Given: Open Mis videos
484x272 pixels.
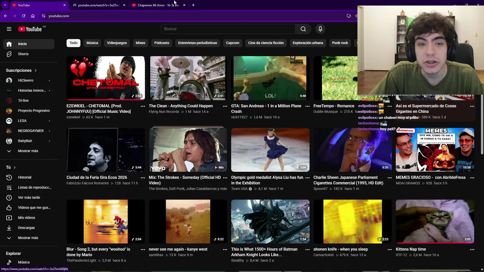Looking at the screenshot, I should [x=29, y=218].
